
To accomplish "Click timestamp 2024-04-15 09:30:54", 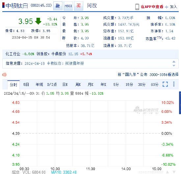I will point(31,37).
